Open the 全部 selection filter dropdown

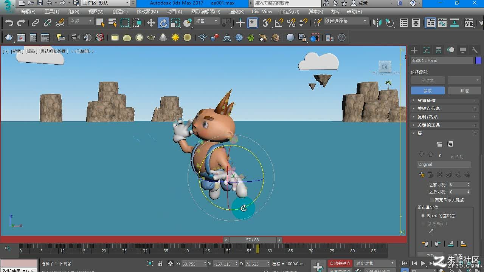tap(81, 21)
